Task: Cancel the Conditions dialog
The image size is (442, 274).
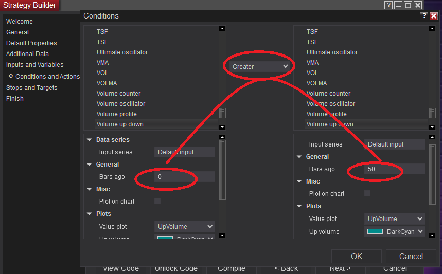Action: click(411, 256)
